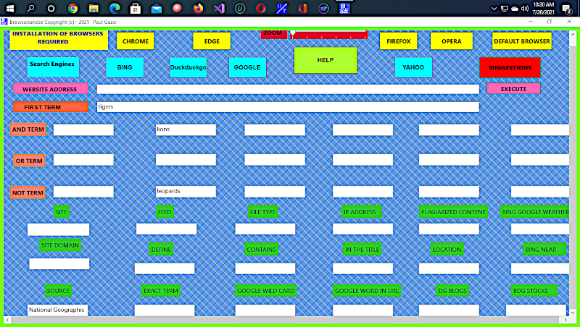Click the GOOGLE WORD IN URL button
This screenshot has height=327, width=580.
[x=367, y=291]
